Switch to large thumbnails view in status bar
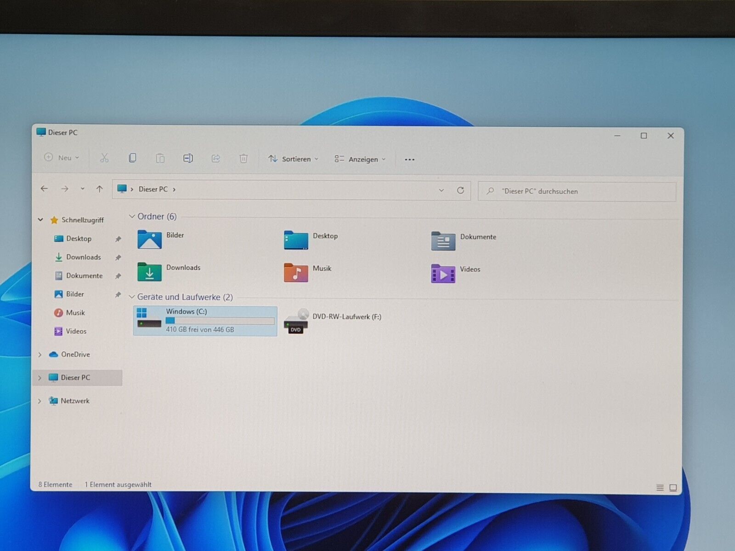The image size is (735, 551). (x=673, y=488)
